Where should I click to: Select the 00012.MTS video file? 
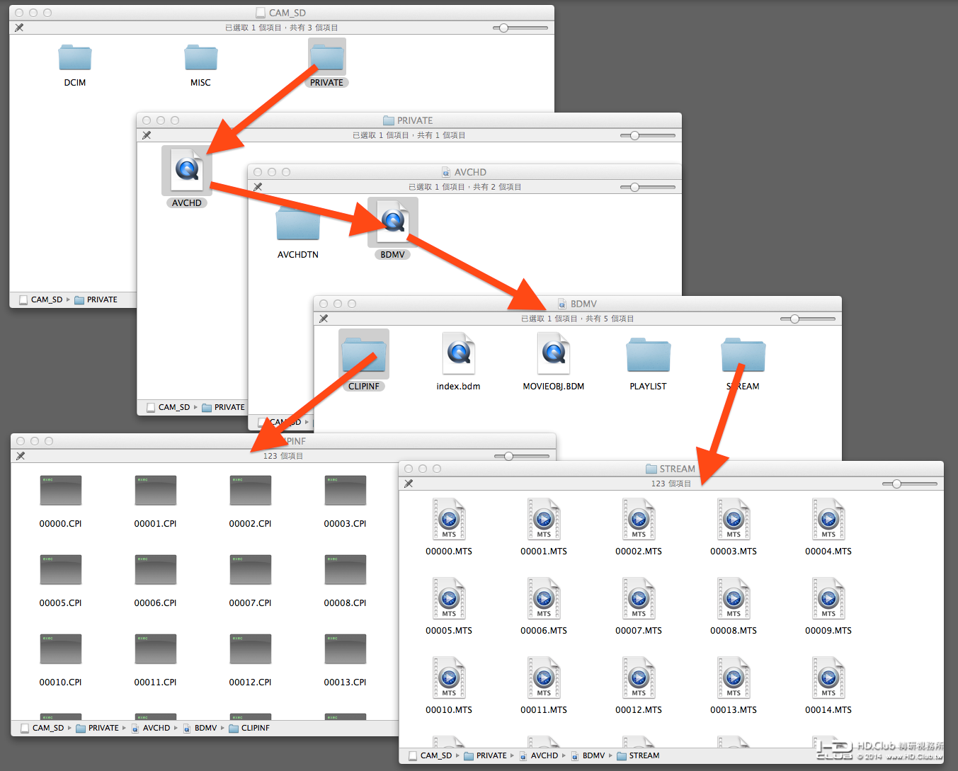639,678
